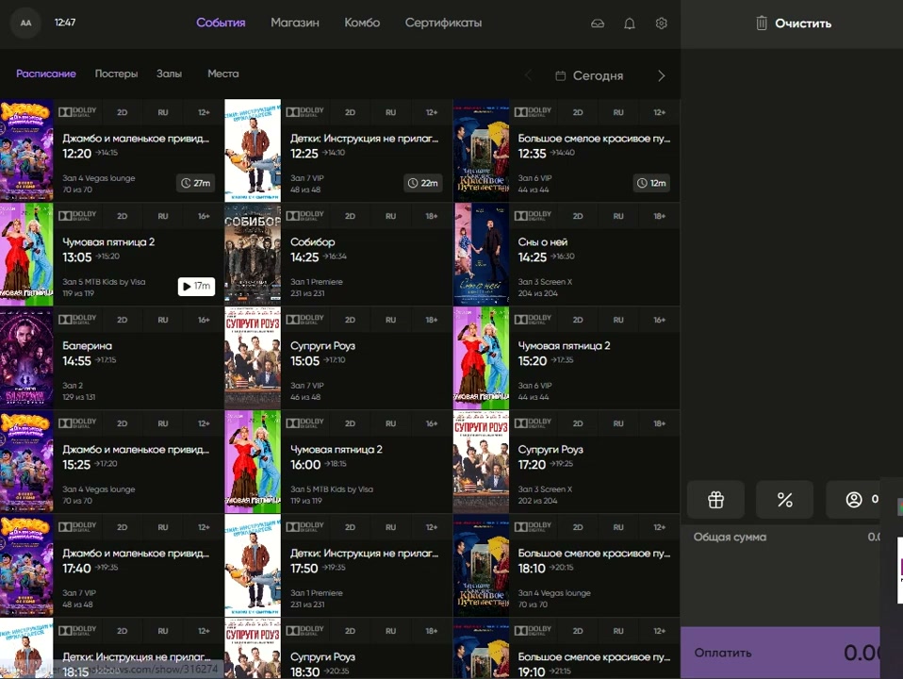Go to next day arrow

tap(661, 75)
